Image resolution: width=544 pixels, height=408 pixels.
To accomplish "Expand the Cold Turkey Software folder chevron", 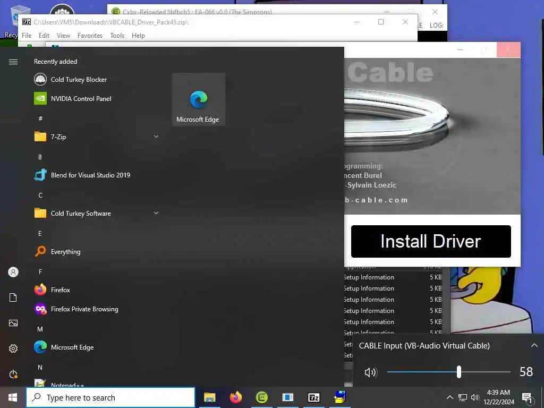I will 156,213.
